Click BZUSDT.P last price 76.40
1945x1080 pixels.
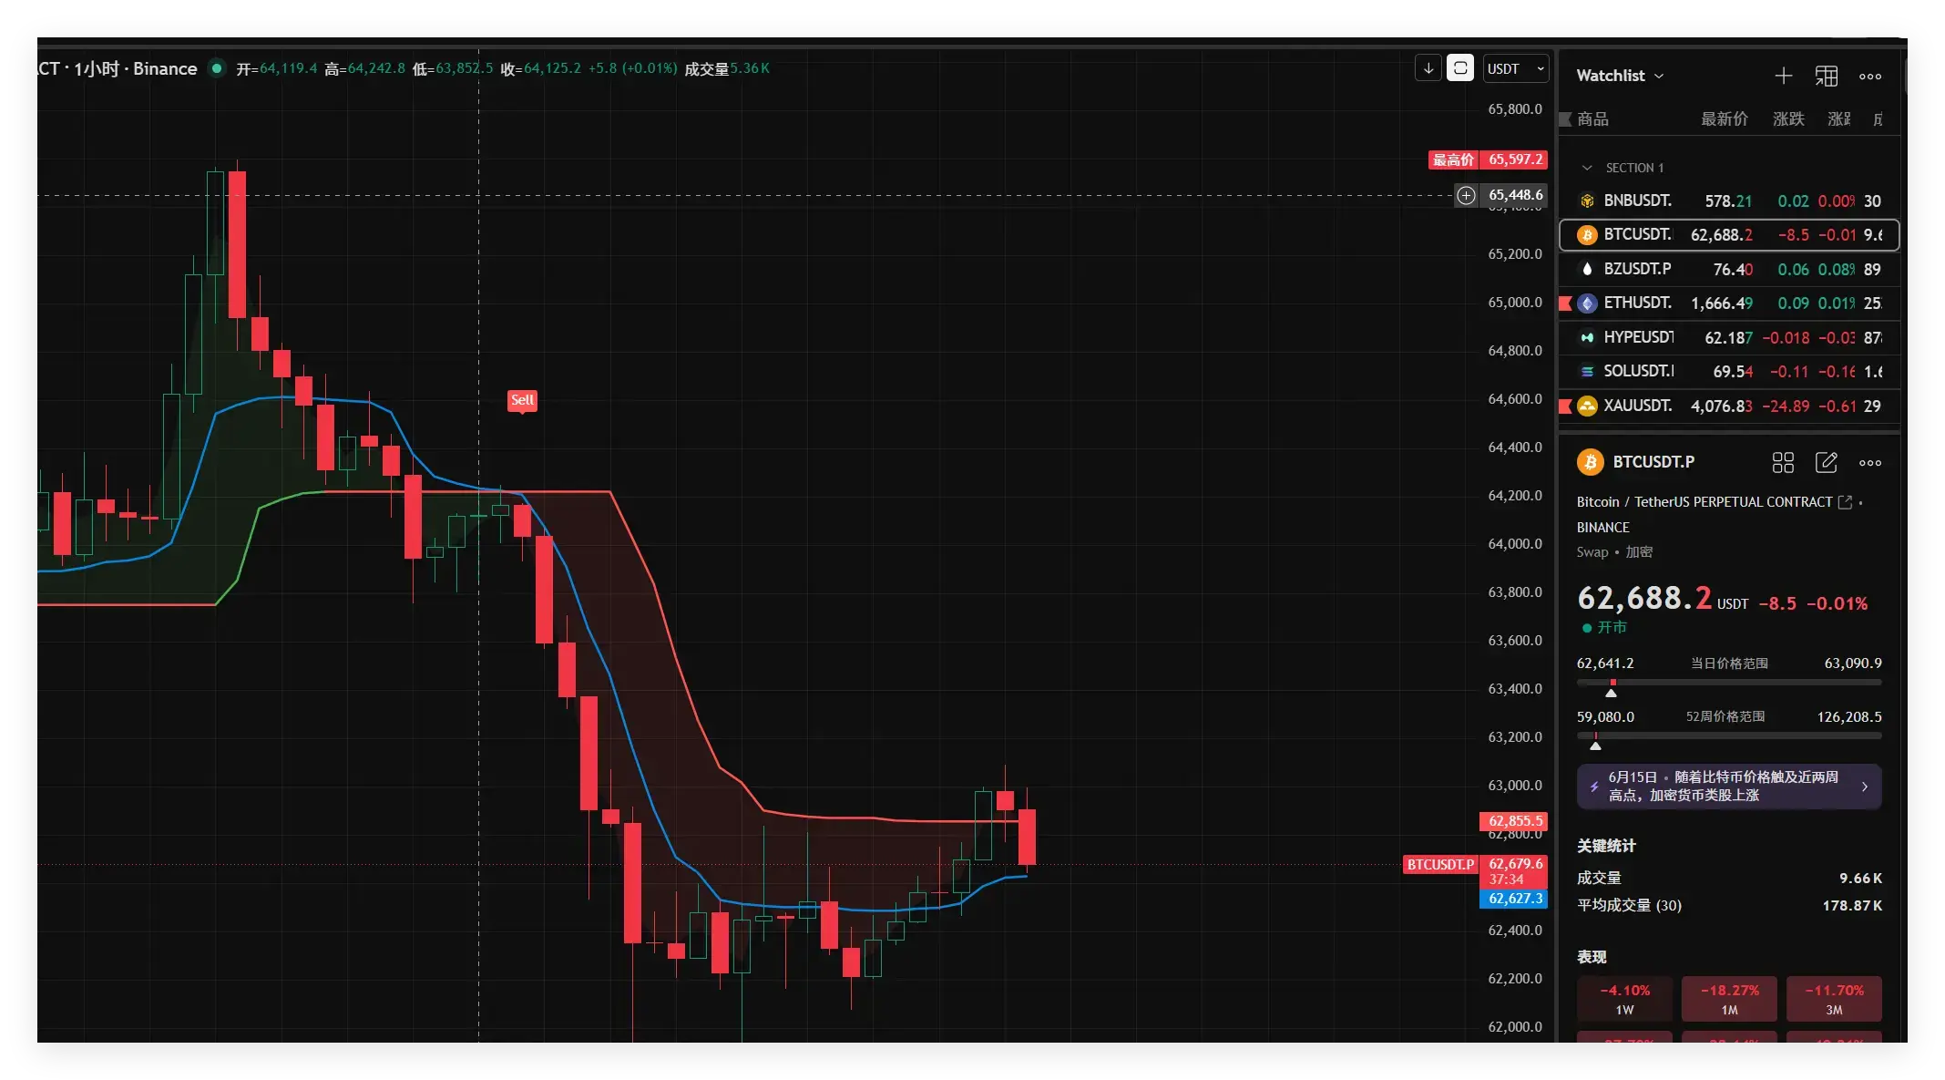coord(1733,270)
